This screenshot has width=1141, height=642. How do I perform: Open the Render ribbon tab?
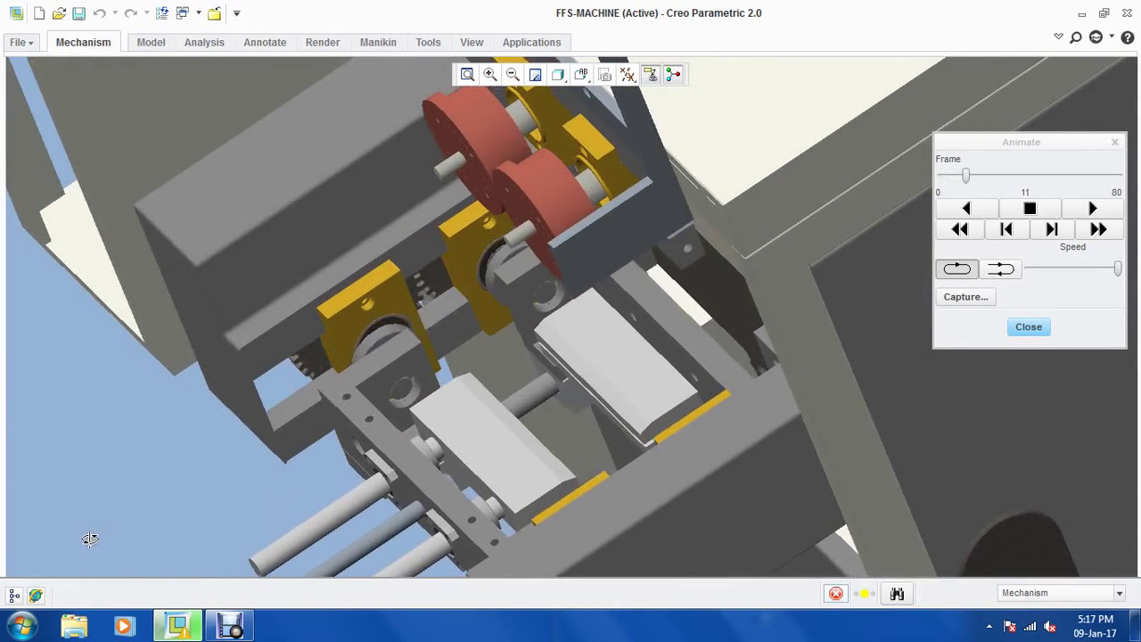322,42
